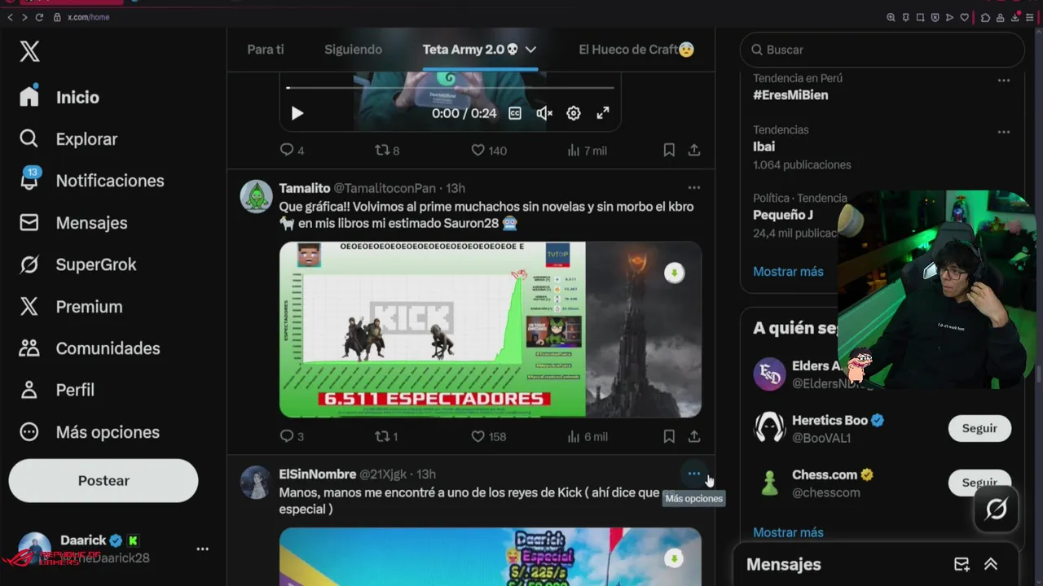Open #EresMiBien trend
The width and height of the screenshot is (1043, 586).
(790, 95)
